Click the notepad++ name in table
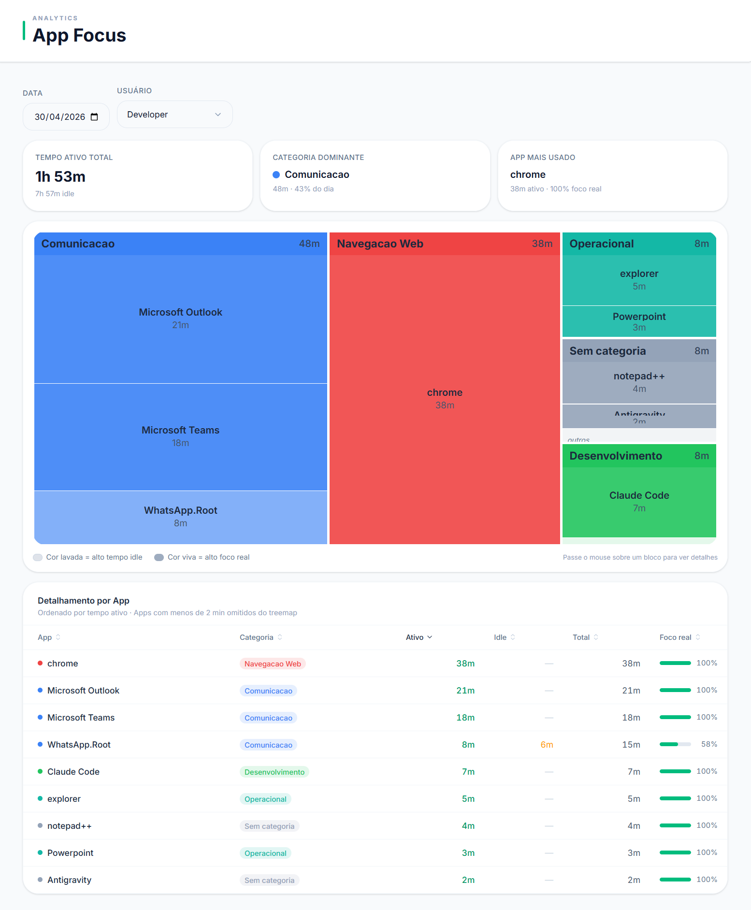This screenshot has width=751, height=910. point(69,826)
